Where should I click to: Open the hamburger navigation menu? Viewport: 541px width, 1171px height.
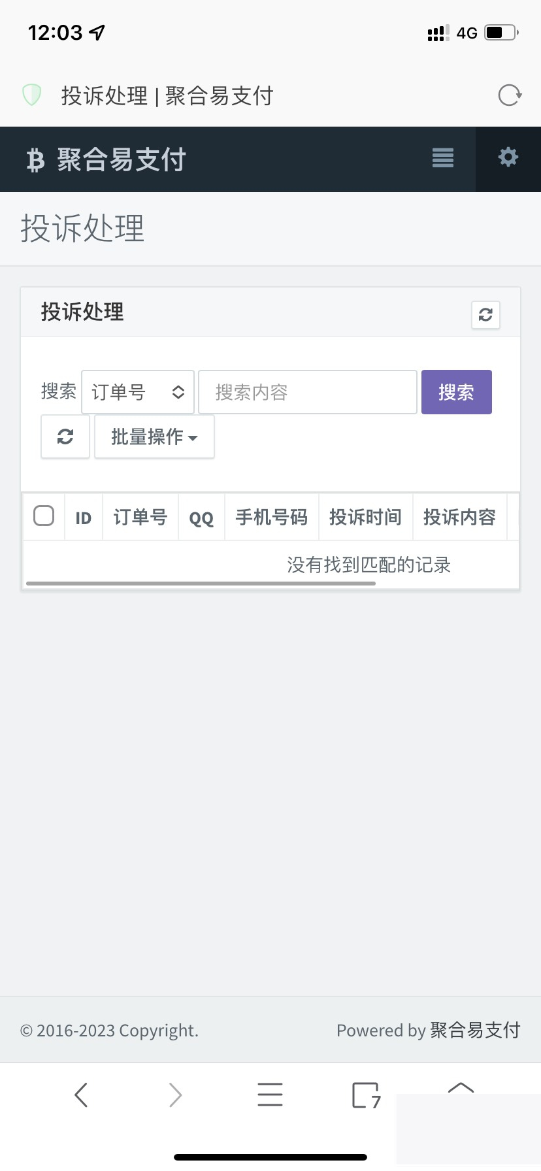tap(442, 158)
